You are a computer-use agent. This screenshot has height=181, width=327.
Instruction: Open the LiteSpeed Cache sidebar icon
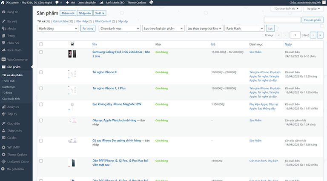4,162
